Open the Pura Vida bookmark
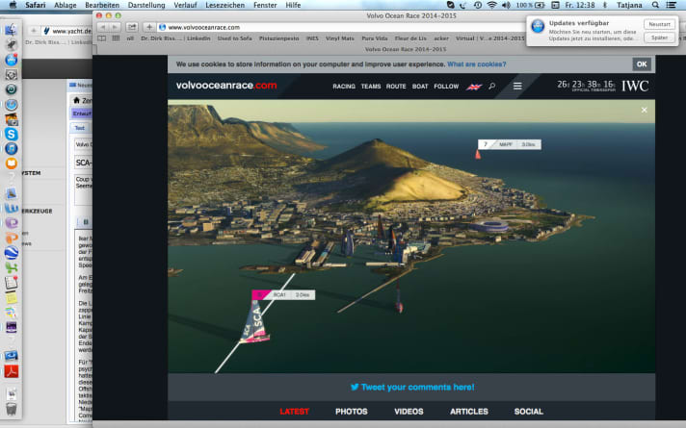Image resolution: width=686 pixels, height=428 pixels. (375, 38)
